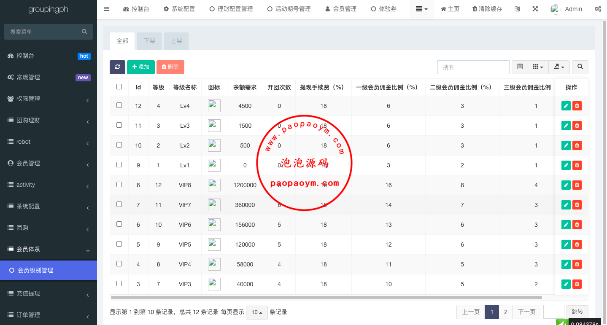The height and width of the screenshot is (325, 607).
Task: Switch to the 下架 tab
Action: tap(149, 41)
